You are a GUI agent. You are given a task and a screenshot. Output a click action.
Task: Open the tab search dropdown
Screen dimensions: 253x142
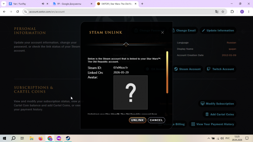click(4, 4)
